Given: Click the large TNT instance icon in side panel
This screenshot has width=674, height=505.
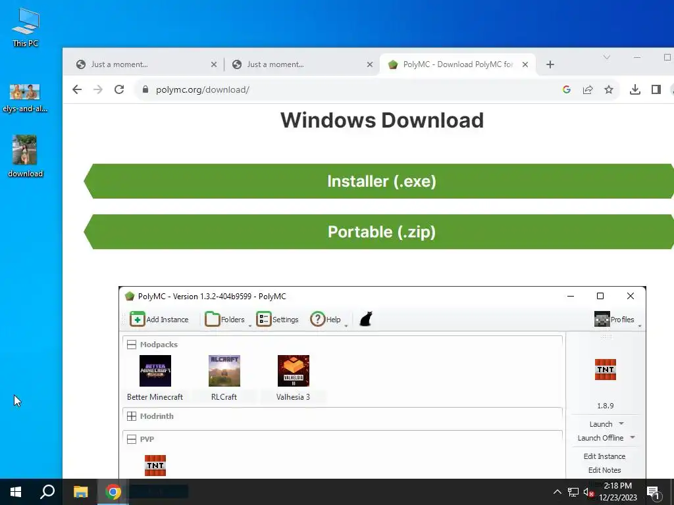Looking at the screenshot, I should click(x=606, y=370).
